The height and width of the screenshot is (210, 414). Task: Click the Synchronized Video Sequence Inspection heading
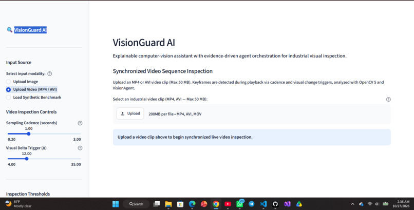[163, 71]
